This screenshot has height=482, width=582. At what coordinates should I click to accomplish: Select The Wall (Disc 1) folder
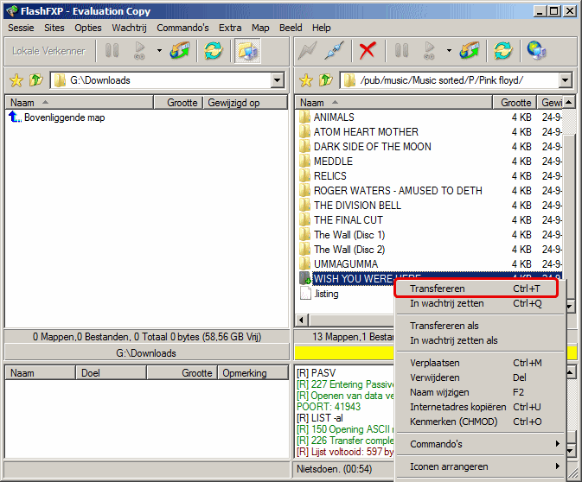(x=349, y=235)
